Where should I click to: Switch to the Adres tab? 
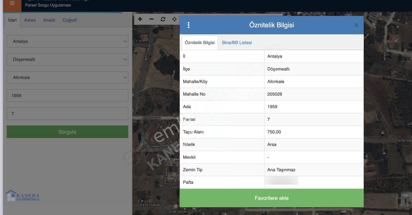coord(30,20)
